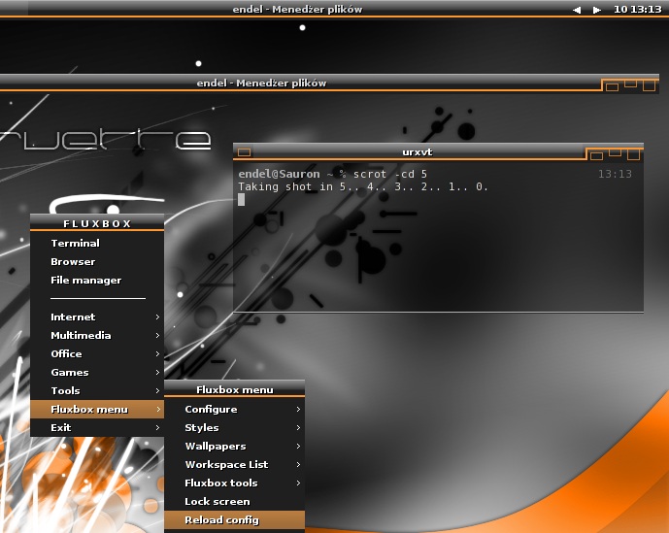Open Workspace List submenu entry
This screenshot has width=669, height=533.
click(234, 464)
